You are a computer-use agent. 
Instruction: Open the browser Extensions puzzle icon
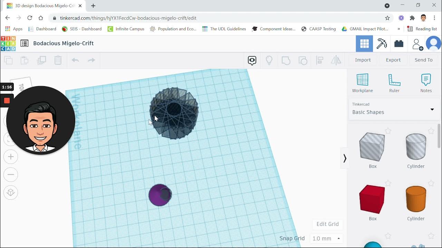point(412,18)
